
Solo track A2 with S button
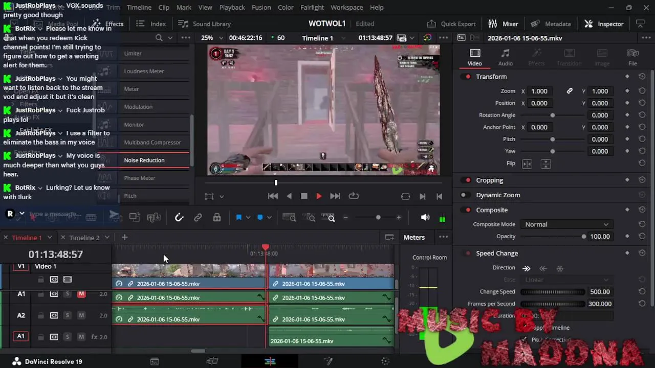tap(67, 315)
